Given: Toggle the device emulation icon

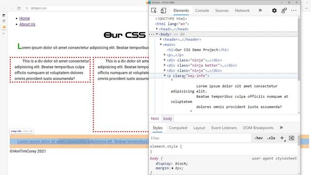Looking at the screenshot, I should coord(163,11).
